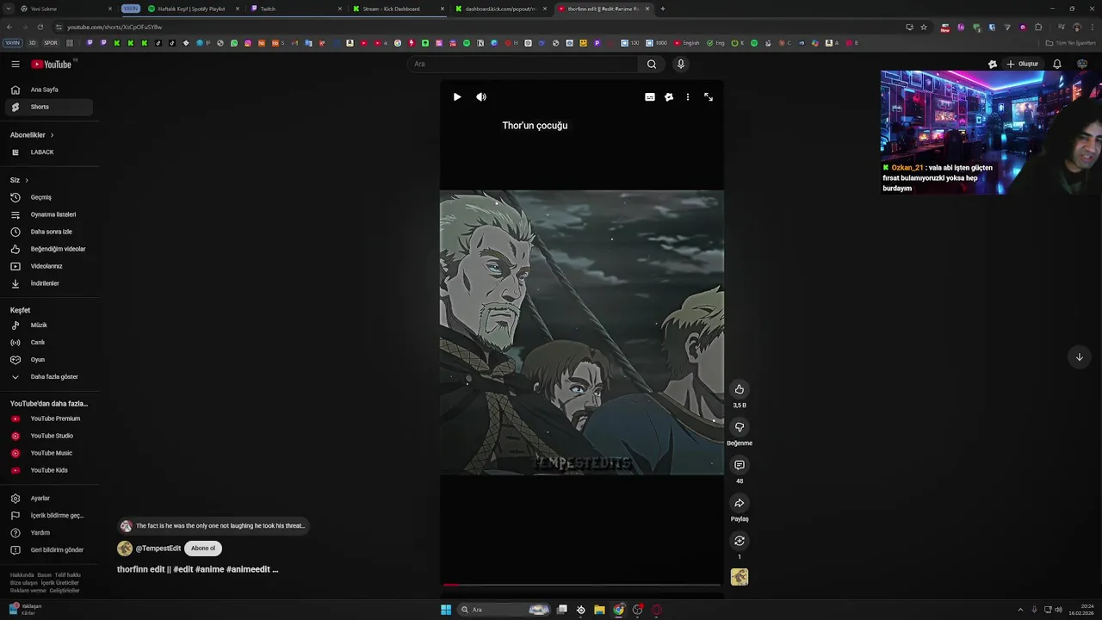Focus the YouTube search field Ara

[523, 64]
